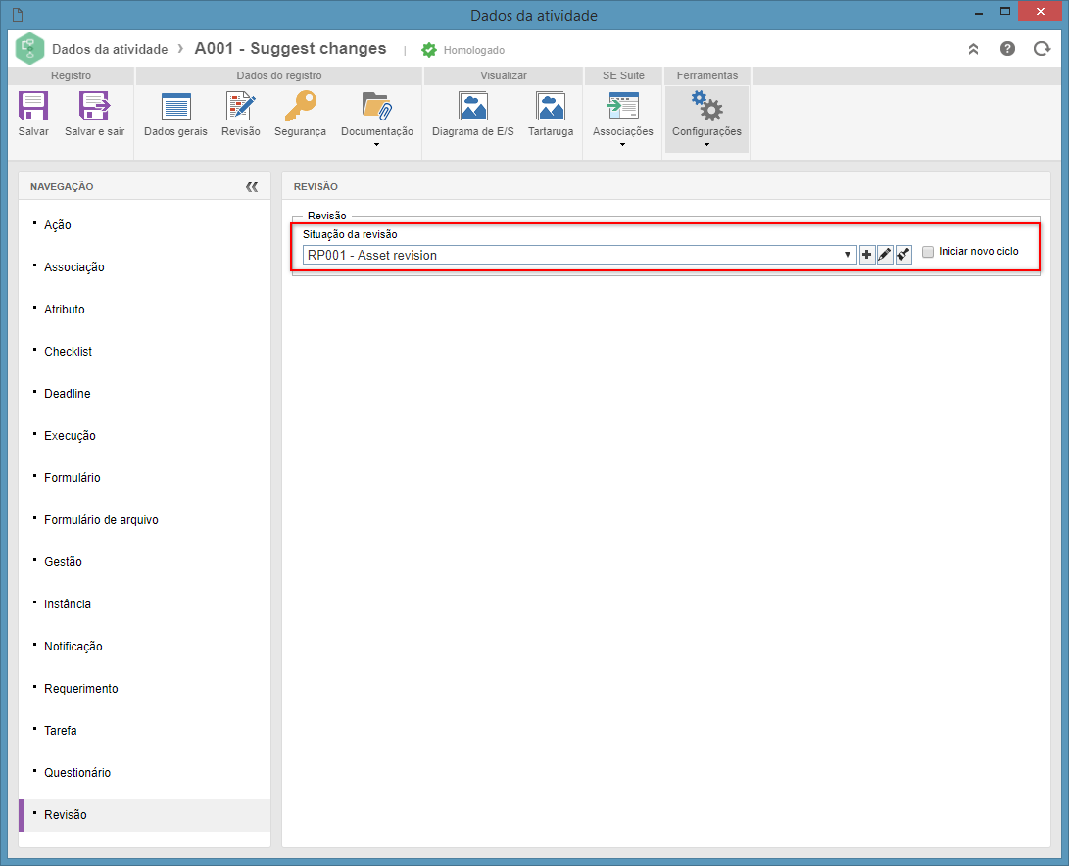
Task: Select Checklist in navigation
Action: [x=69, y=351]
